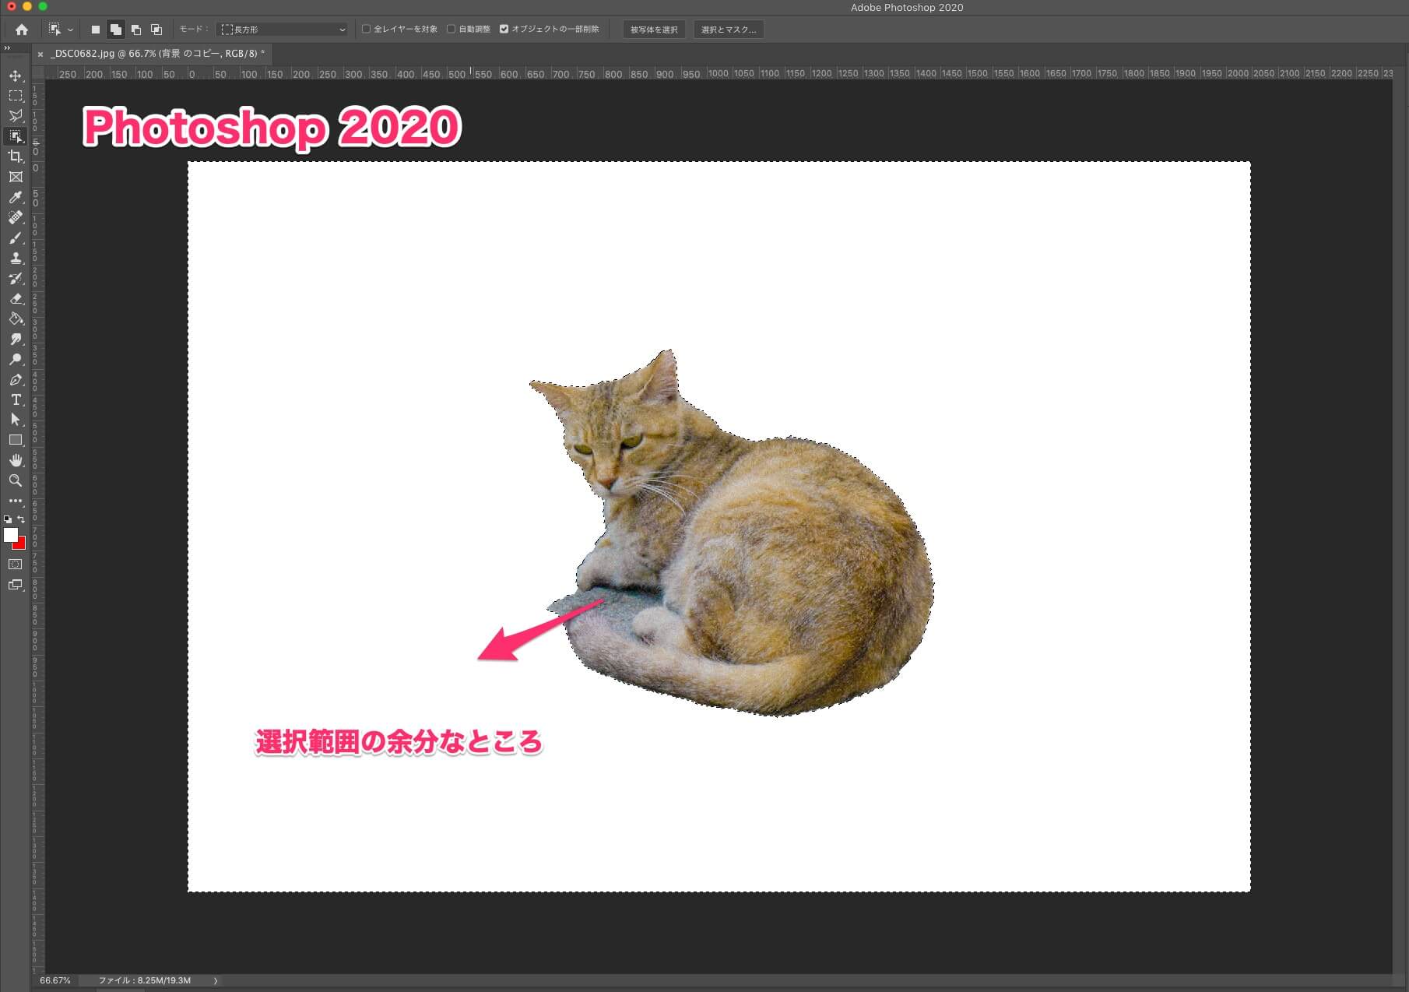Viewport: 1409px width, 992px height.
Task: Open the モード 長方形 dropdown
Action: 283,30
